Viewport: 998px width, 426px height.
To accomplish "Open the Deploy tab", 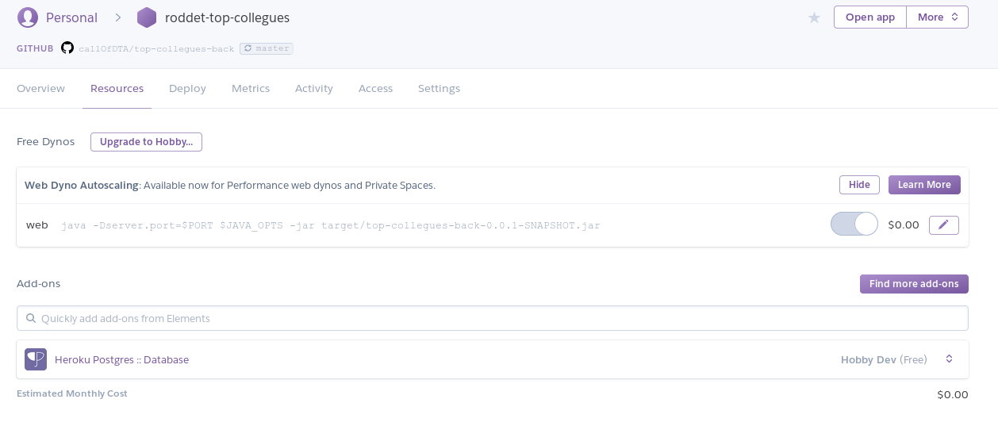I will tap(187, 88).
